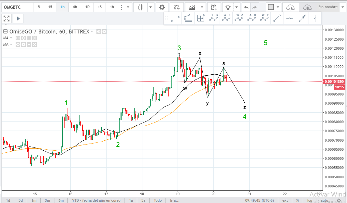Viewport: 347px width, 203px height.
Task: Select the Elliott impulse wave 1-5 tool
Action: [x=213, y=18]
